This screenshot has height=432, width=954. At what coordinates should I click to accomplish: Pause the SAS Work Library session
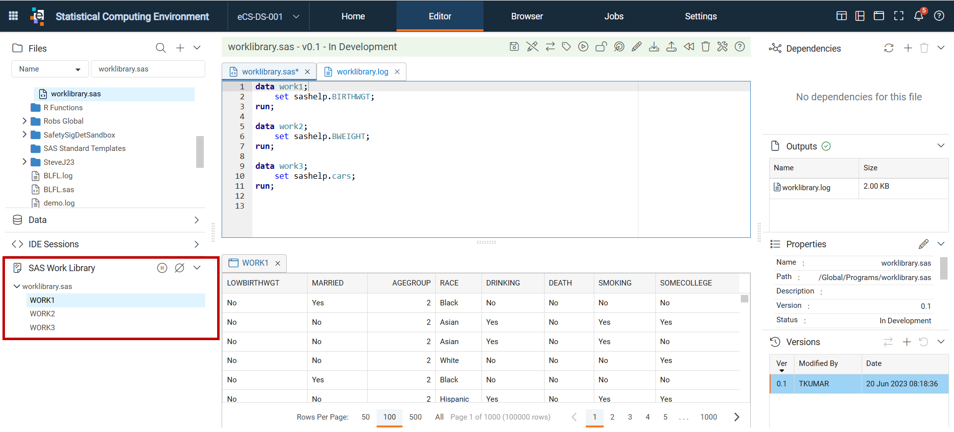[x=162, y=268]
